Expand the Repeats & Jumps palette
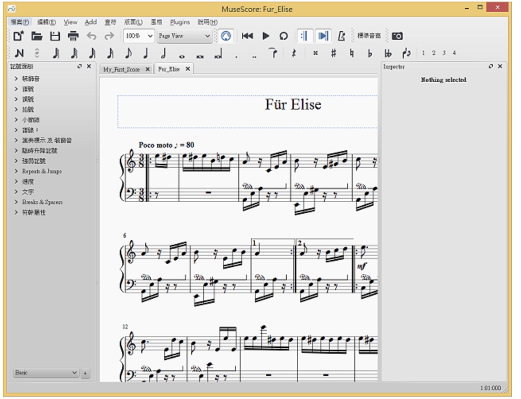This screenshot has height=399, width=521. [42, 171]
